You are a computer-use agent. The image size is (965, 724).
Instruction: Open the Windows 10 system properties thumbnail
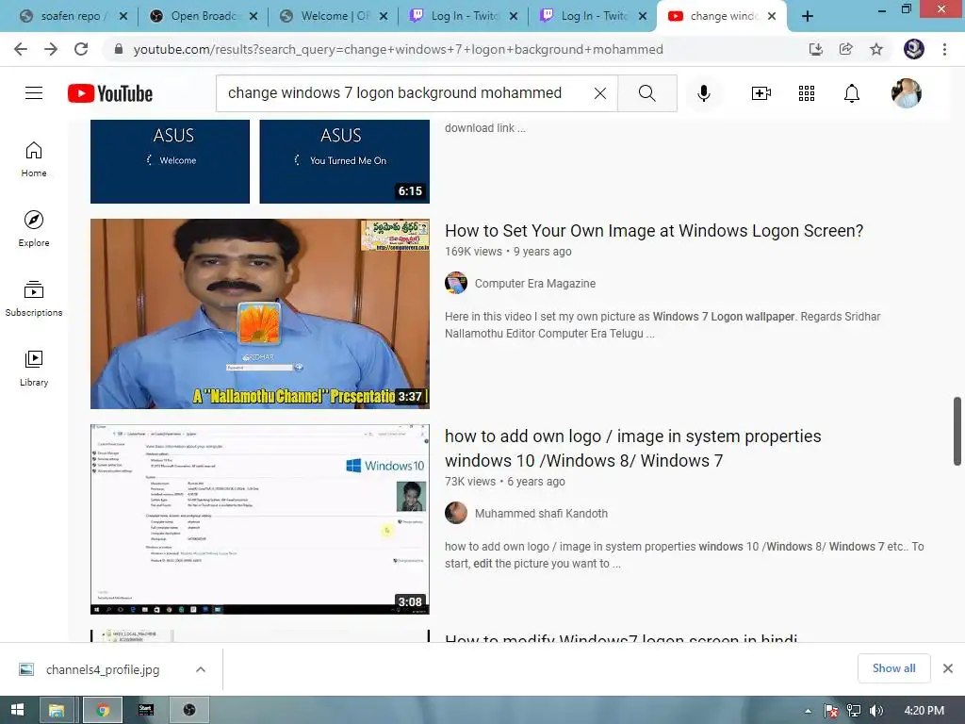(x=260, y=519)
